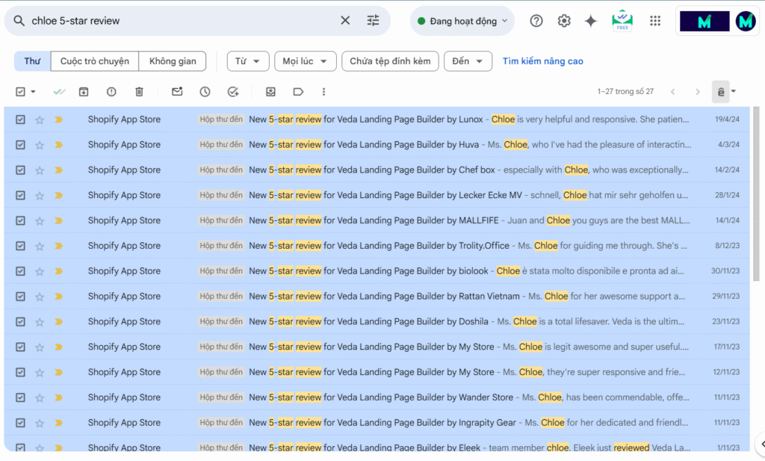Switch to the 'Cuộc trò chuyện' tab
765x461 pixels.
click(94, 61)
